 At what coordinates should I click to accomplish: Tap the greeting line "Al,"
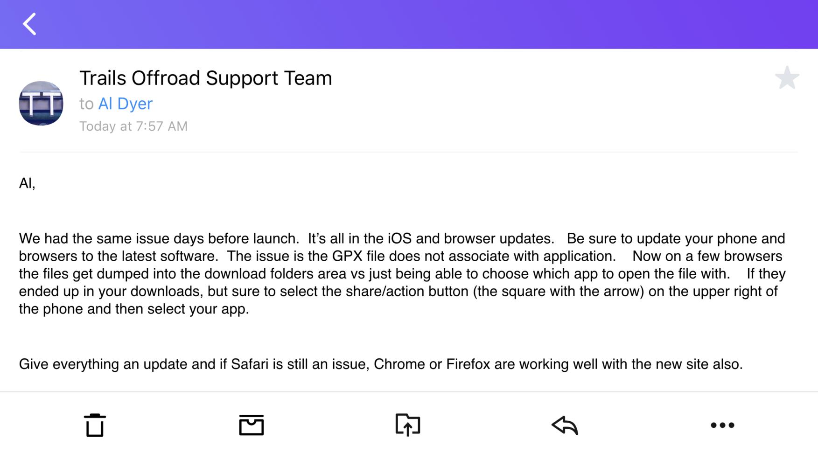[27, 183]
